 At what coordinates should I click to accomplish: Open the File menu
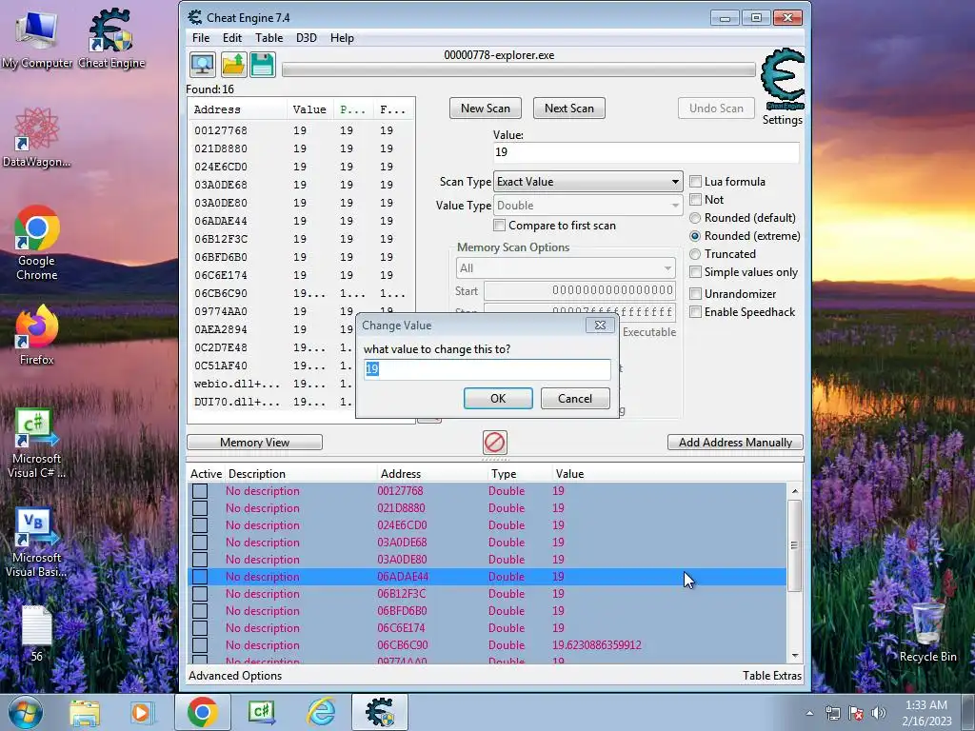(x=201, y=38)
